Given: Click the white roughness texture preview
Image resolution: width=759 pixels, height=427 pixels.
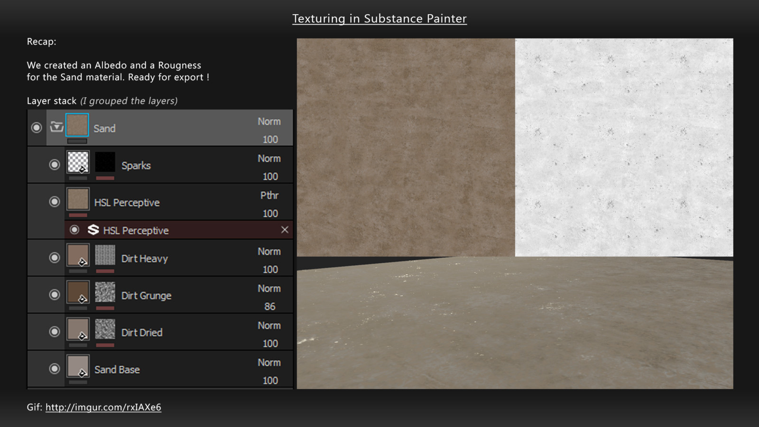Looking at the screenshot, I should [x=624, y=148].
